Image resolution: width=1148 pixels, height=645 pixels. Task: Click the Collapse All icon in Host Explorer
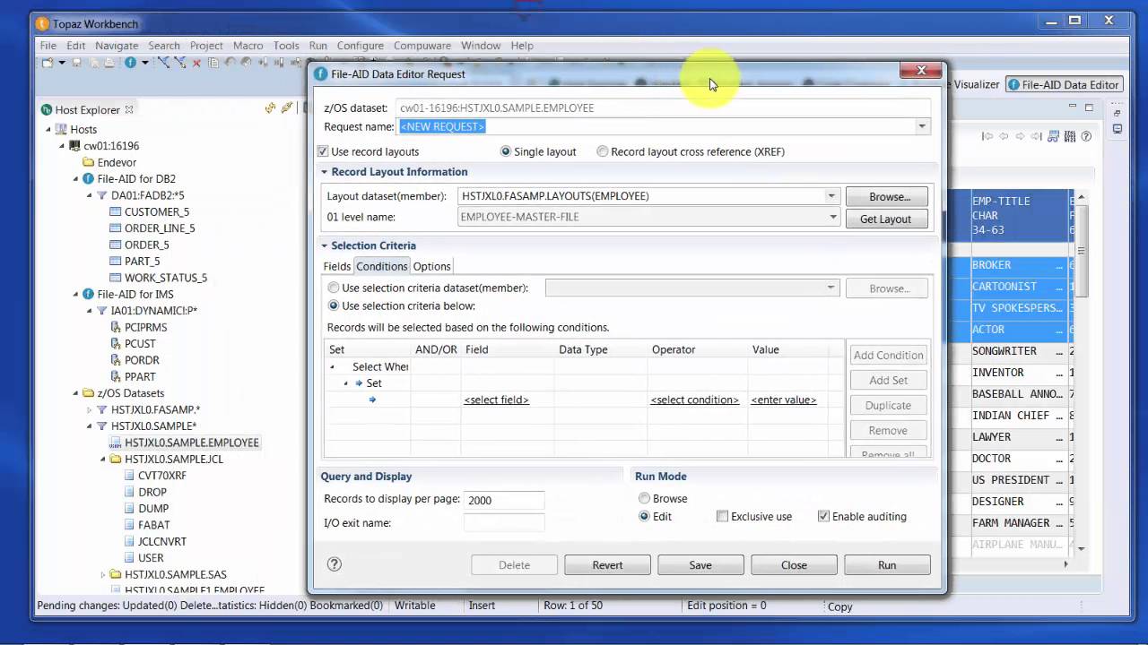tap(271, 109)
